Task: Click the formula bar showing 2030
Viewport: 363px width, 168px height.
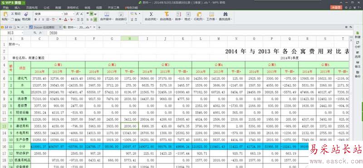Action: [x=199, y=33]
